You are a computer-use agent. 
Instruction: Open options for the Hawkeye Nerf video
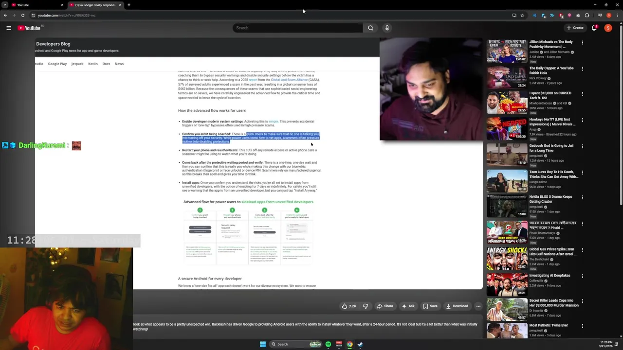pos(582,120)
